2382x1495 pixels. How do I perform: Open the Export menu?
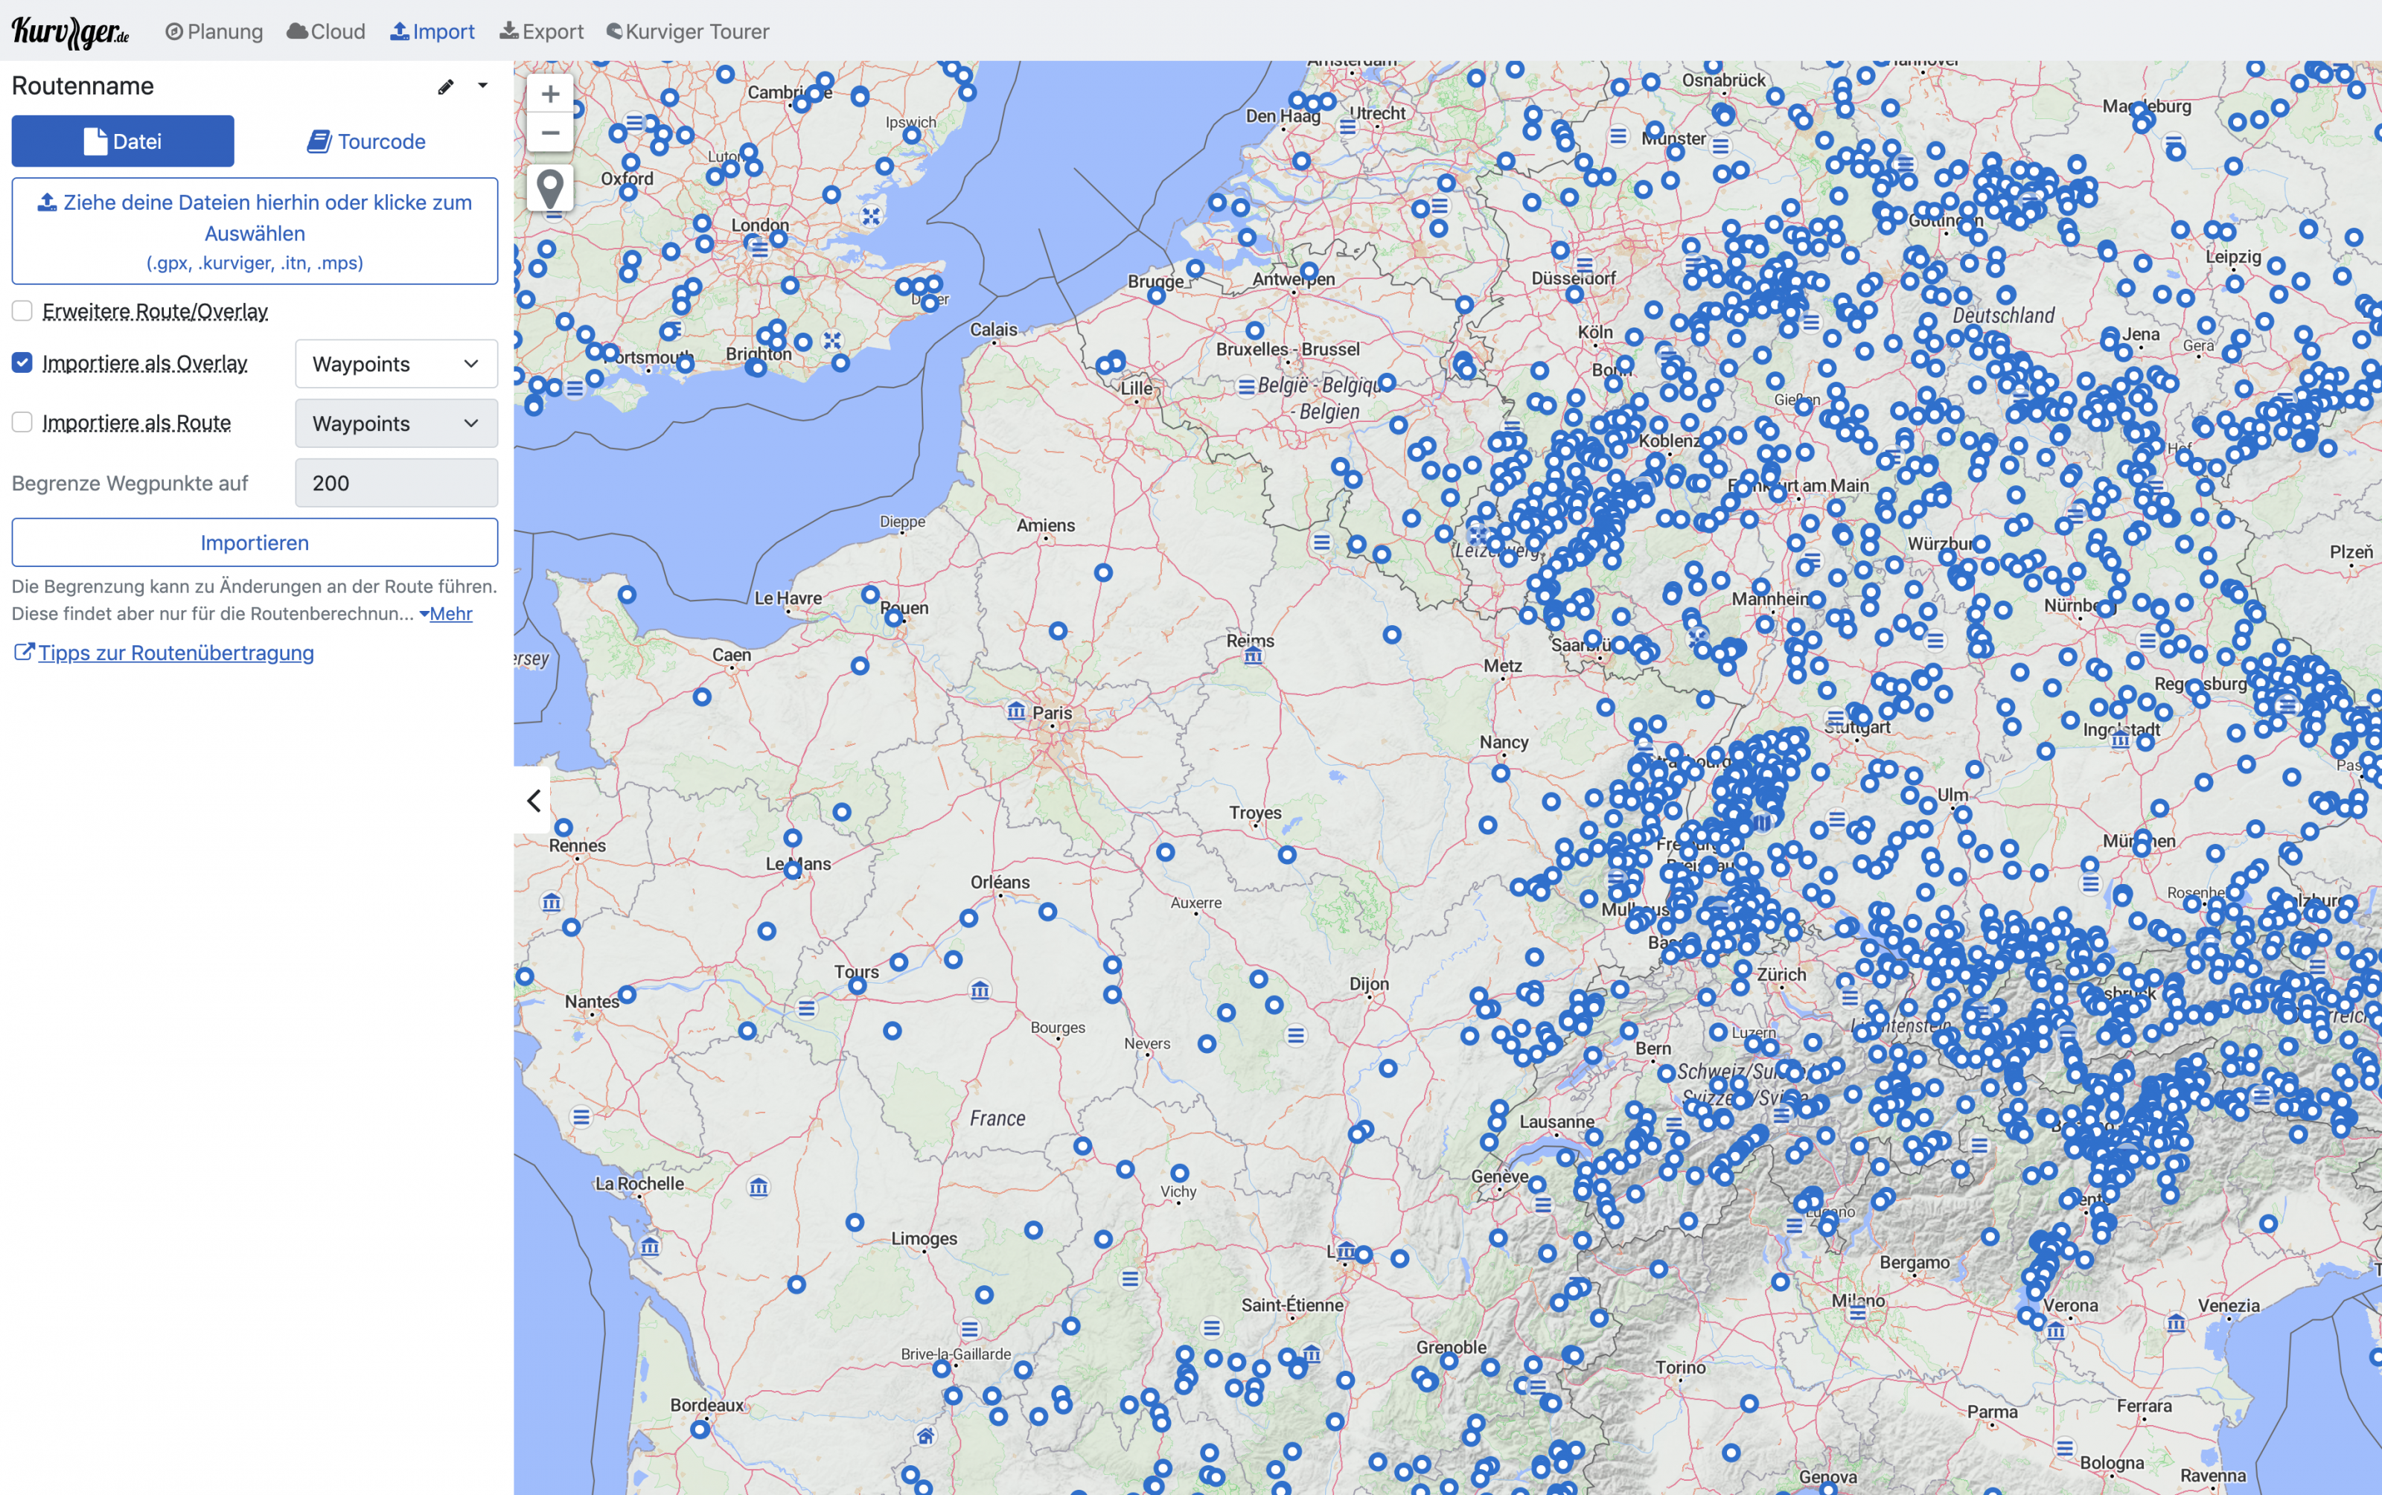click(542, 32)
